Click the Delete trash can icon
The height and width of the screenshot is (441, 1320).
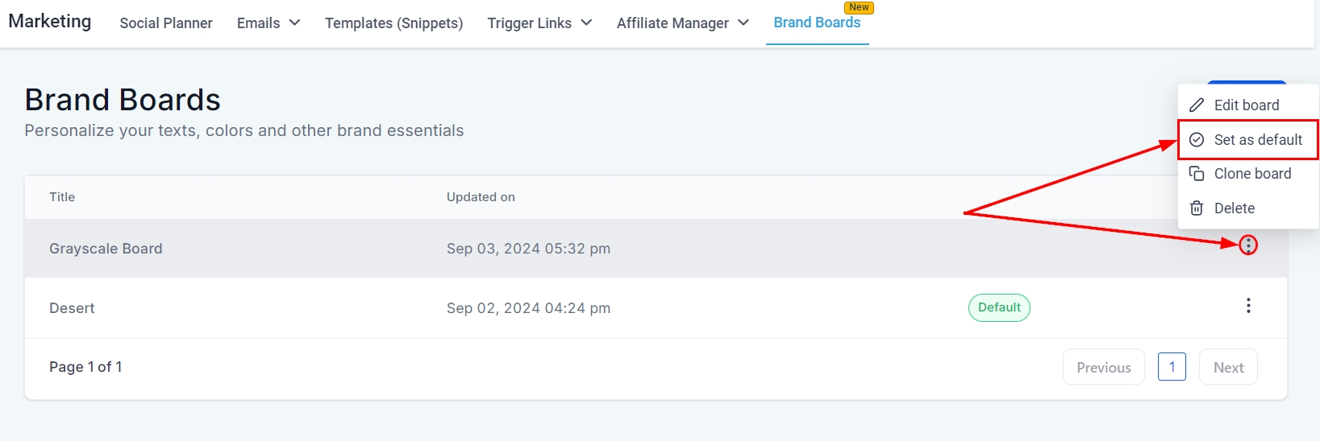tap(1197, 208)
